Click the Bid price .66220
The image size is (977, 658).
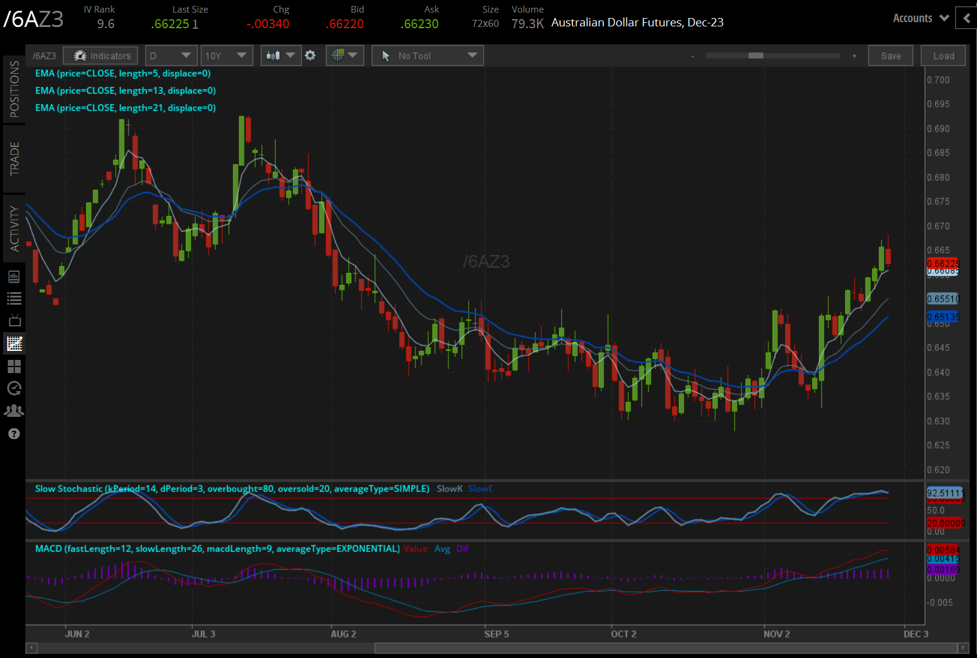(x=345, y=24)
